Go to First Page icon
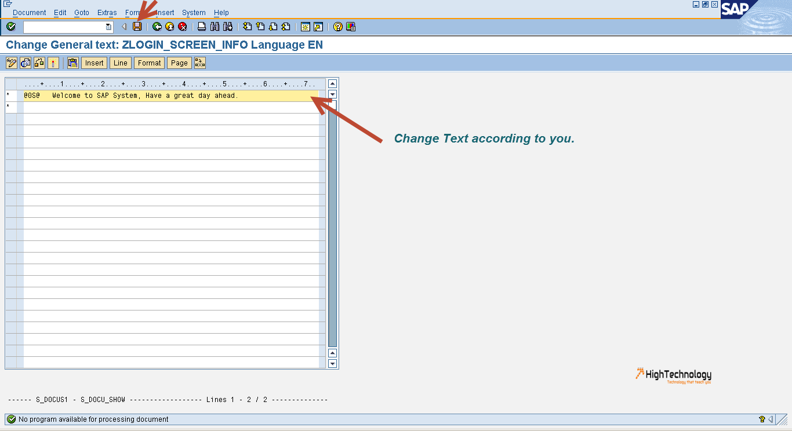 (248, 27)
